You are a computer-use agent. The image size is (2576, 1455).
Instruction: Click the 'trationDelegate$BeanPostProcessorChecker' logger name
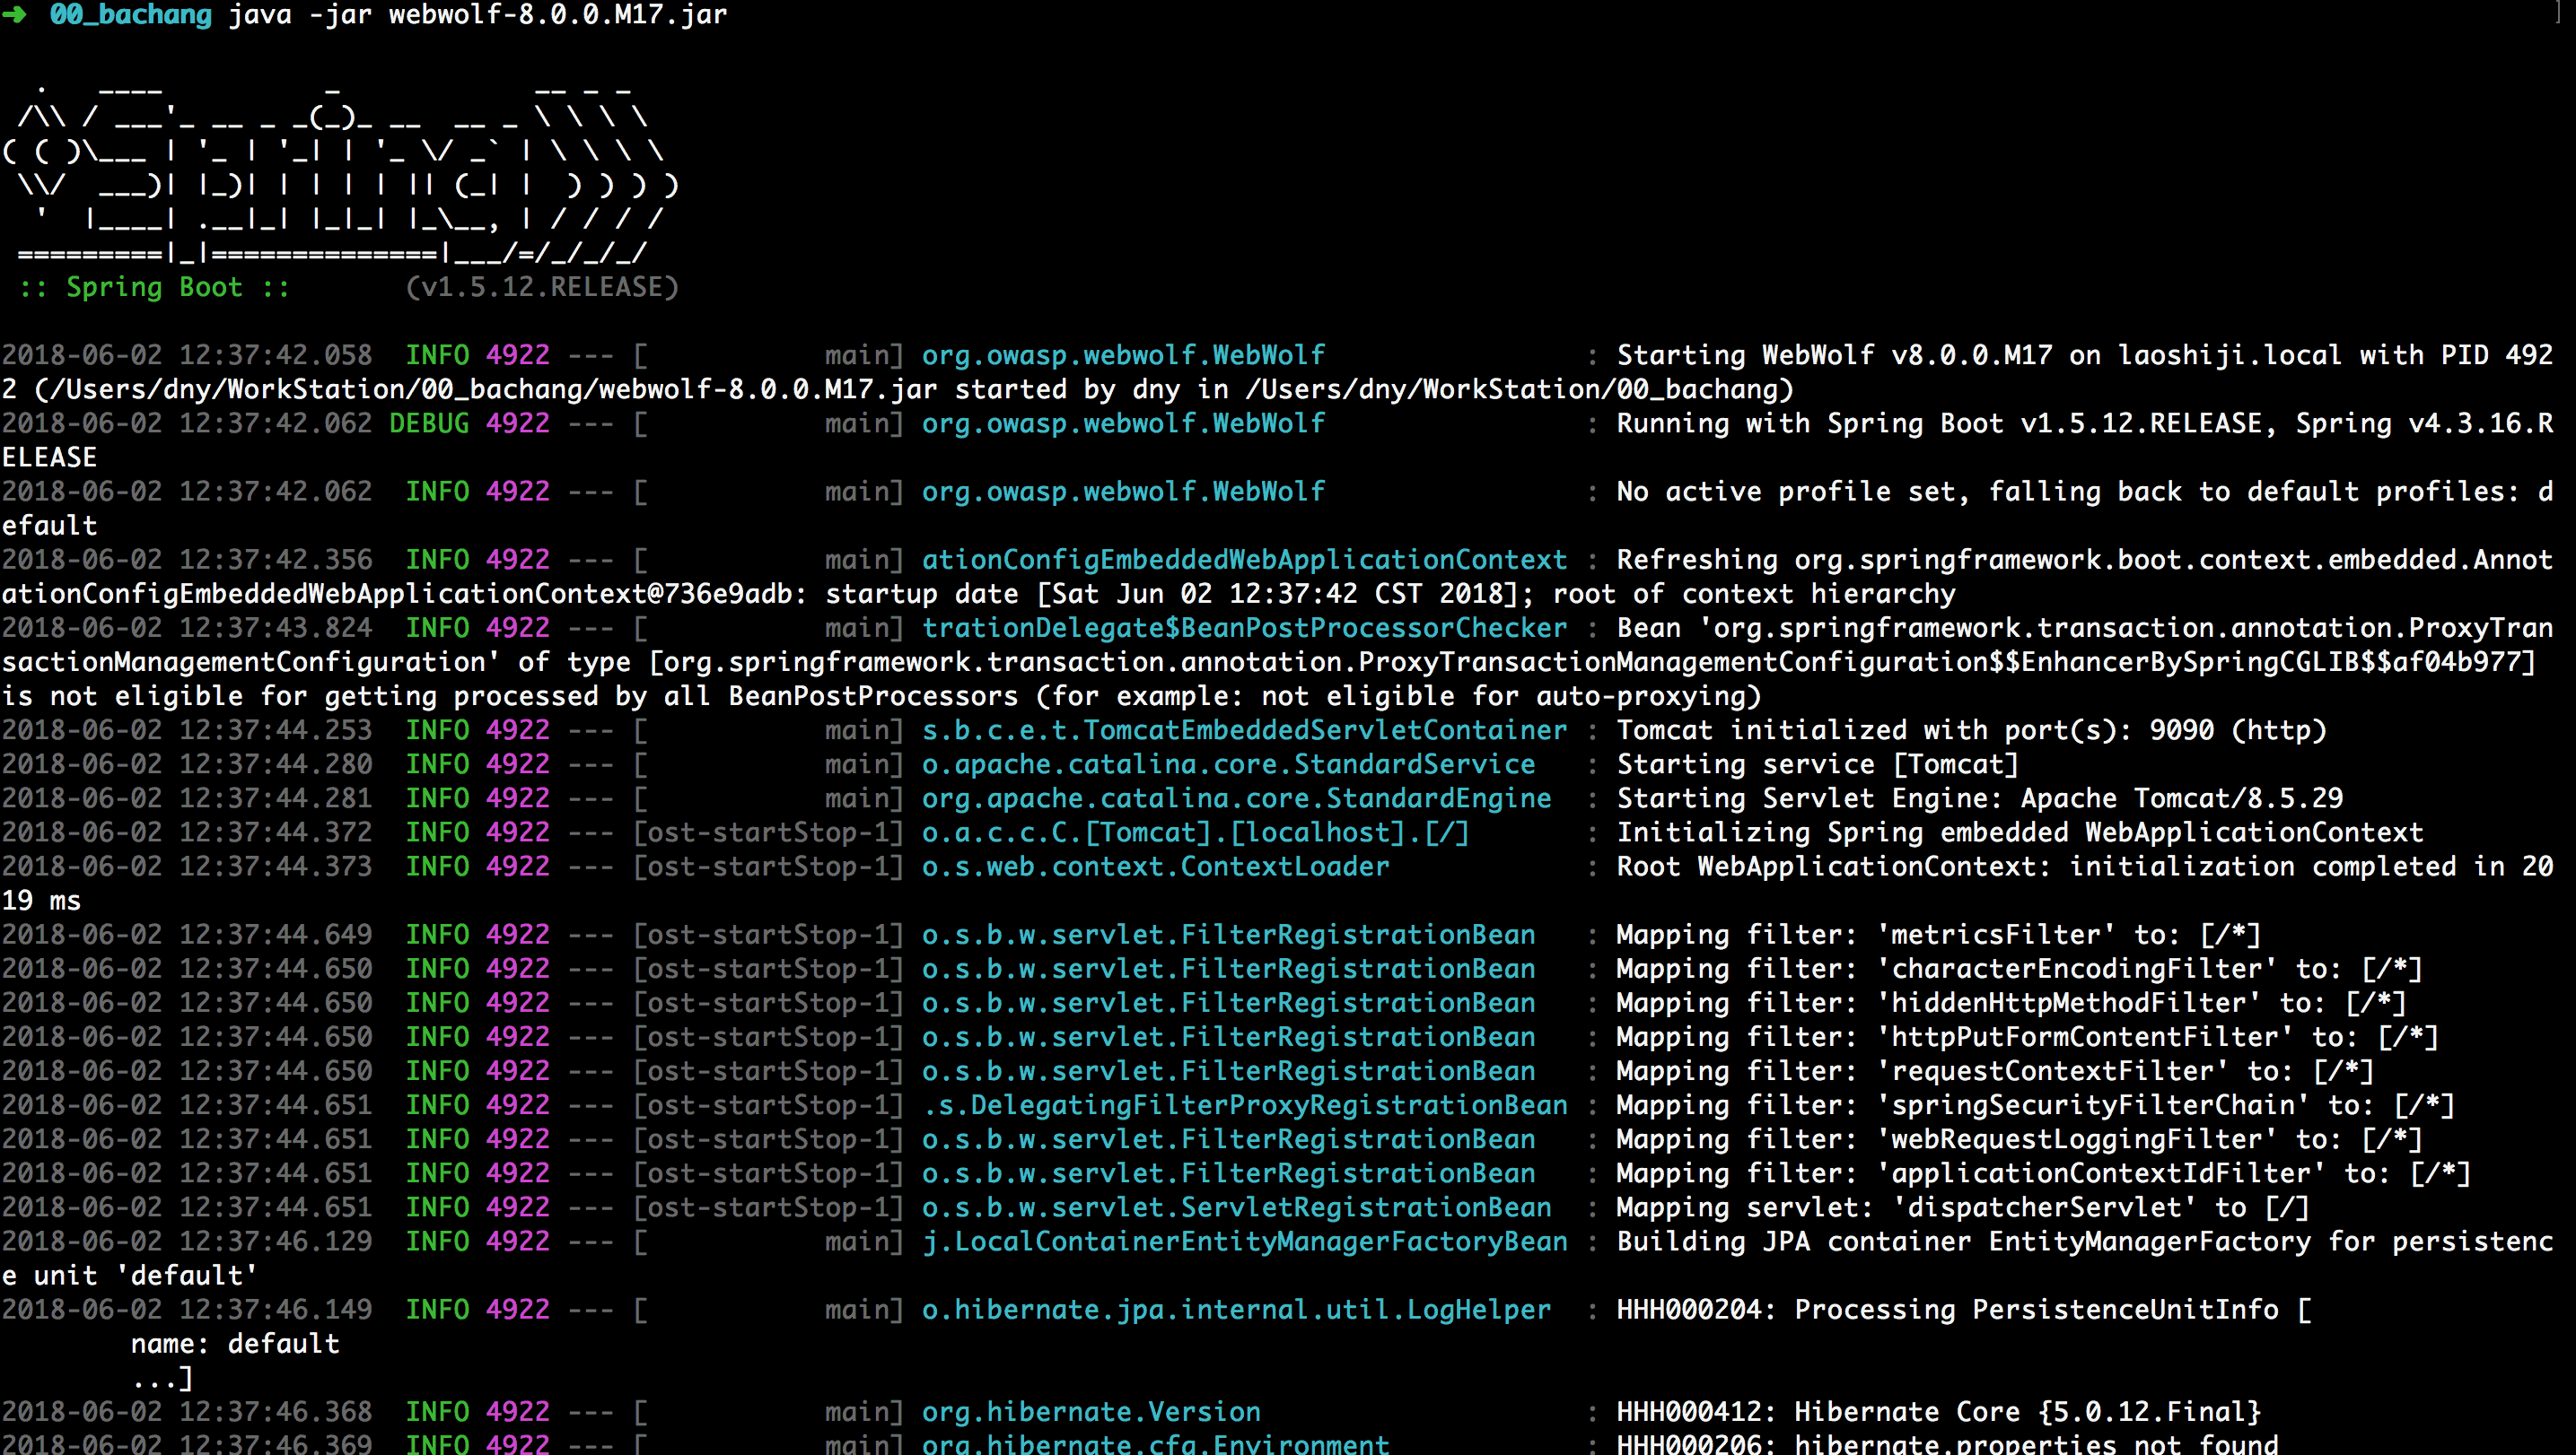tap(1244, 628)
